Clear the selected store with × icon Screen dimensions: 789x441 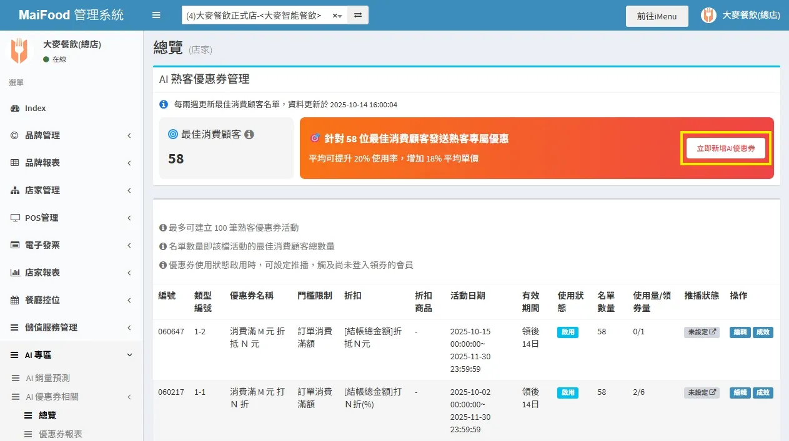[x=335, y=16]
